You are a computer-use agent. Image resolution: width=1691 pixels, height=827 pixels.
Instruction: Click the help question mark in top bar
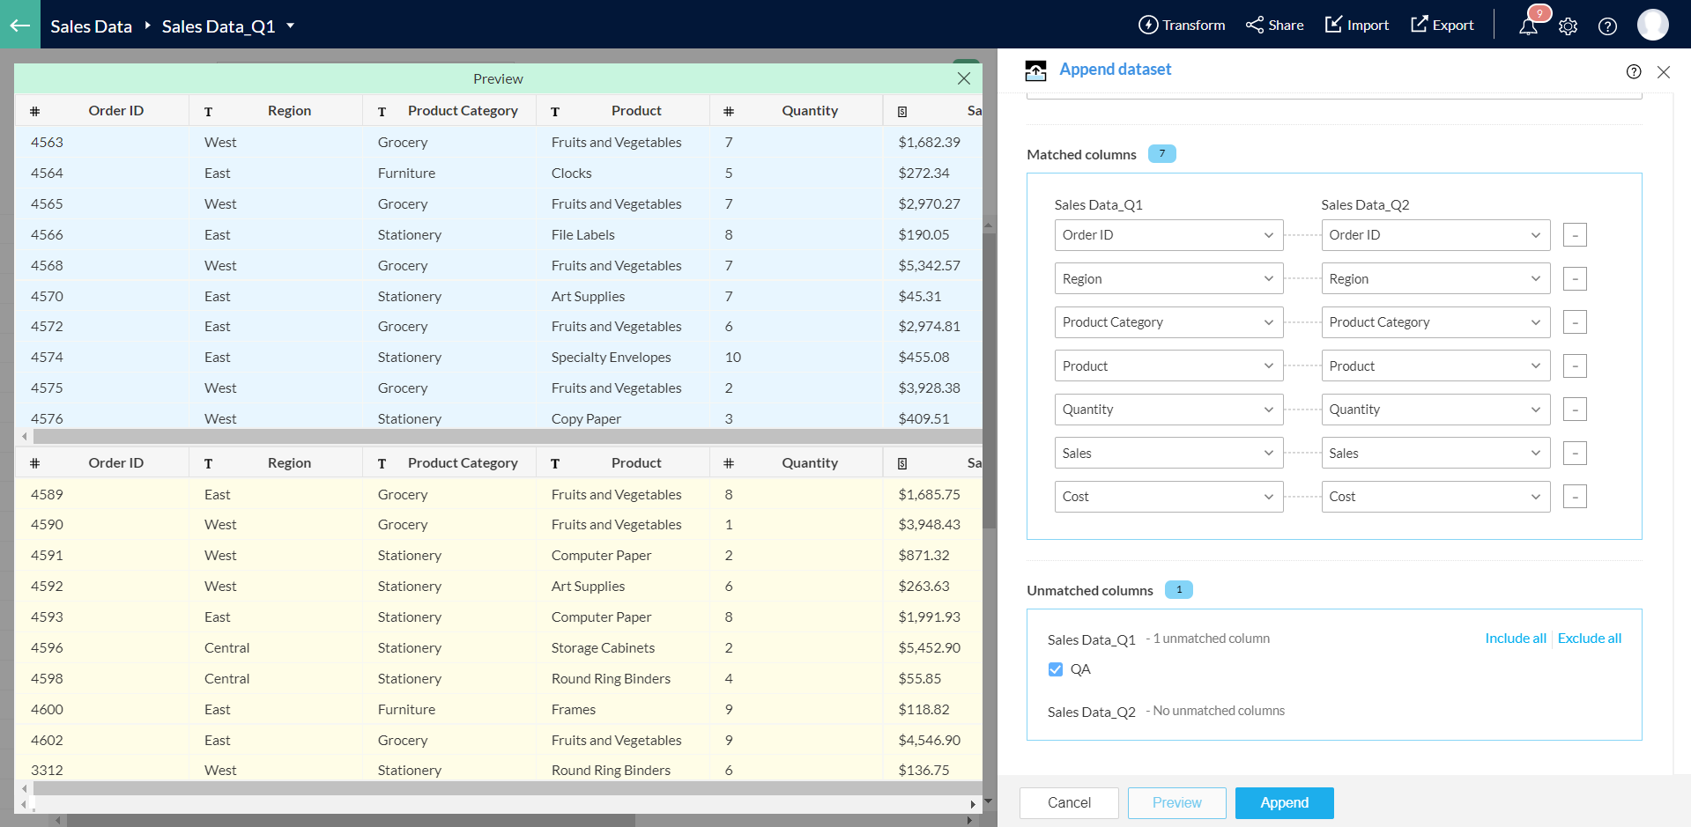pos(1607,26)
